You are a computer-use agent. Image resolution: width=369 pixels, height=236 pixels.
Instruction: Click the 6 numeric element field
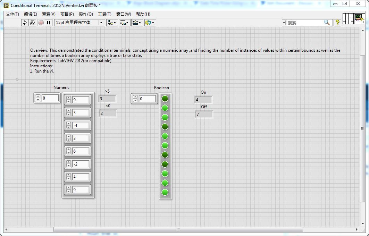tap(81, 151)
